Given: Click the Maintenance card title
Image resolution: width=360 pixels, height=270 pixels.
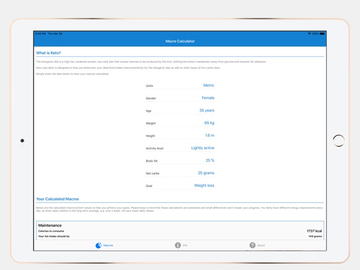Looking at the screenshot, I should coord(50,225).
